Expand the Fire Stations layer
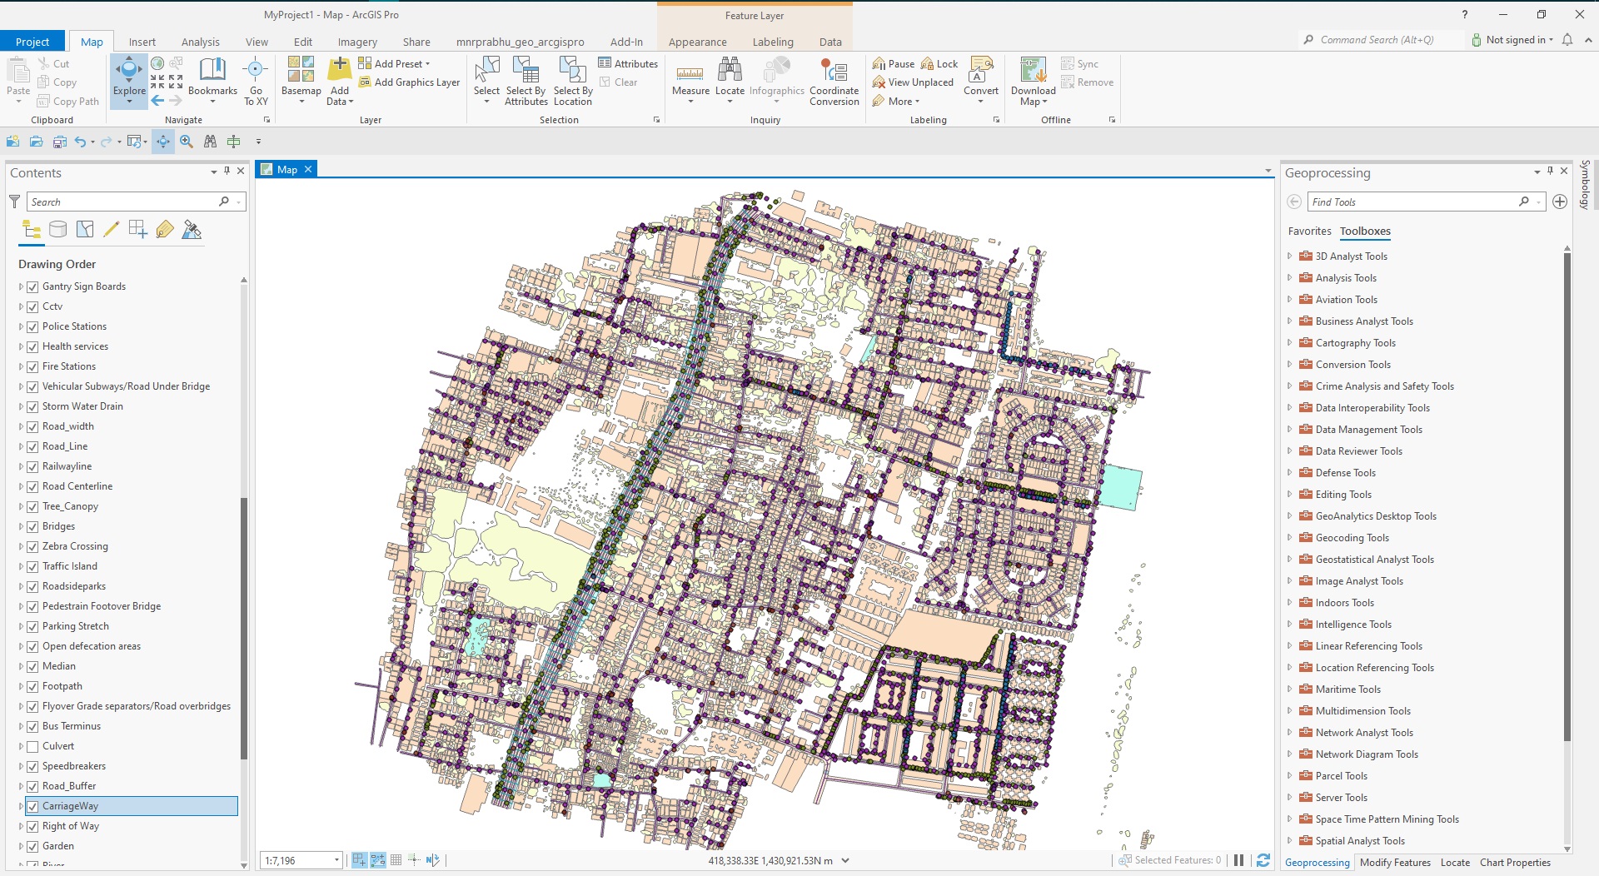This screenshot has width=1599, height=876. click(x=21, y=366)
